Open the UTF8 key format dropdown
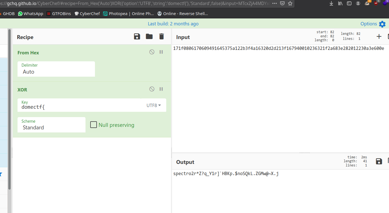Screen dimensions: 389x213 coord(154,105)
